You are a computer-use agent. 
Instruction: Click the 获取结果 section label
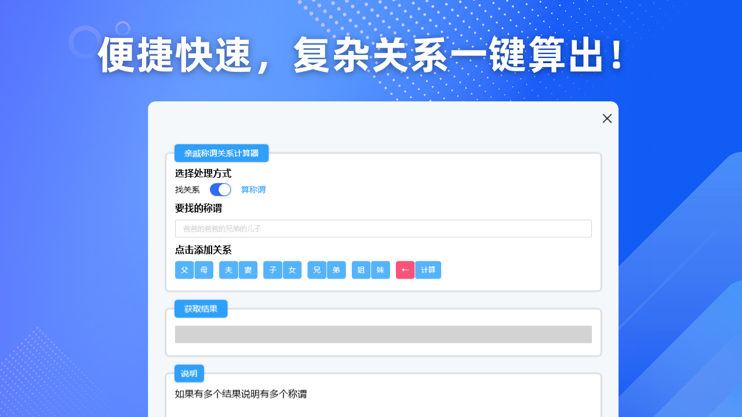click(x=201, y=309)
